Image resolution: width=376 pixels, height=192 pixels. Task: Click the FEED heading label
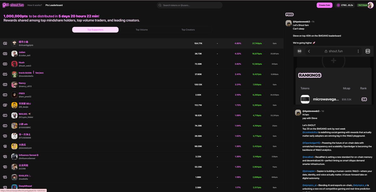click(289, 15)
